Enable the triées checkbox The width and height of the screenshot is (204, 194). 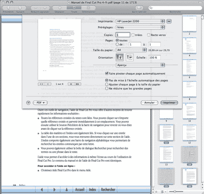point(133,35)
